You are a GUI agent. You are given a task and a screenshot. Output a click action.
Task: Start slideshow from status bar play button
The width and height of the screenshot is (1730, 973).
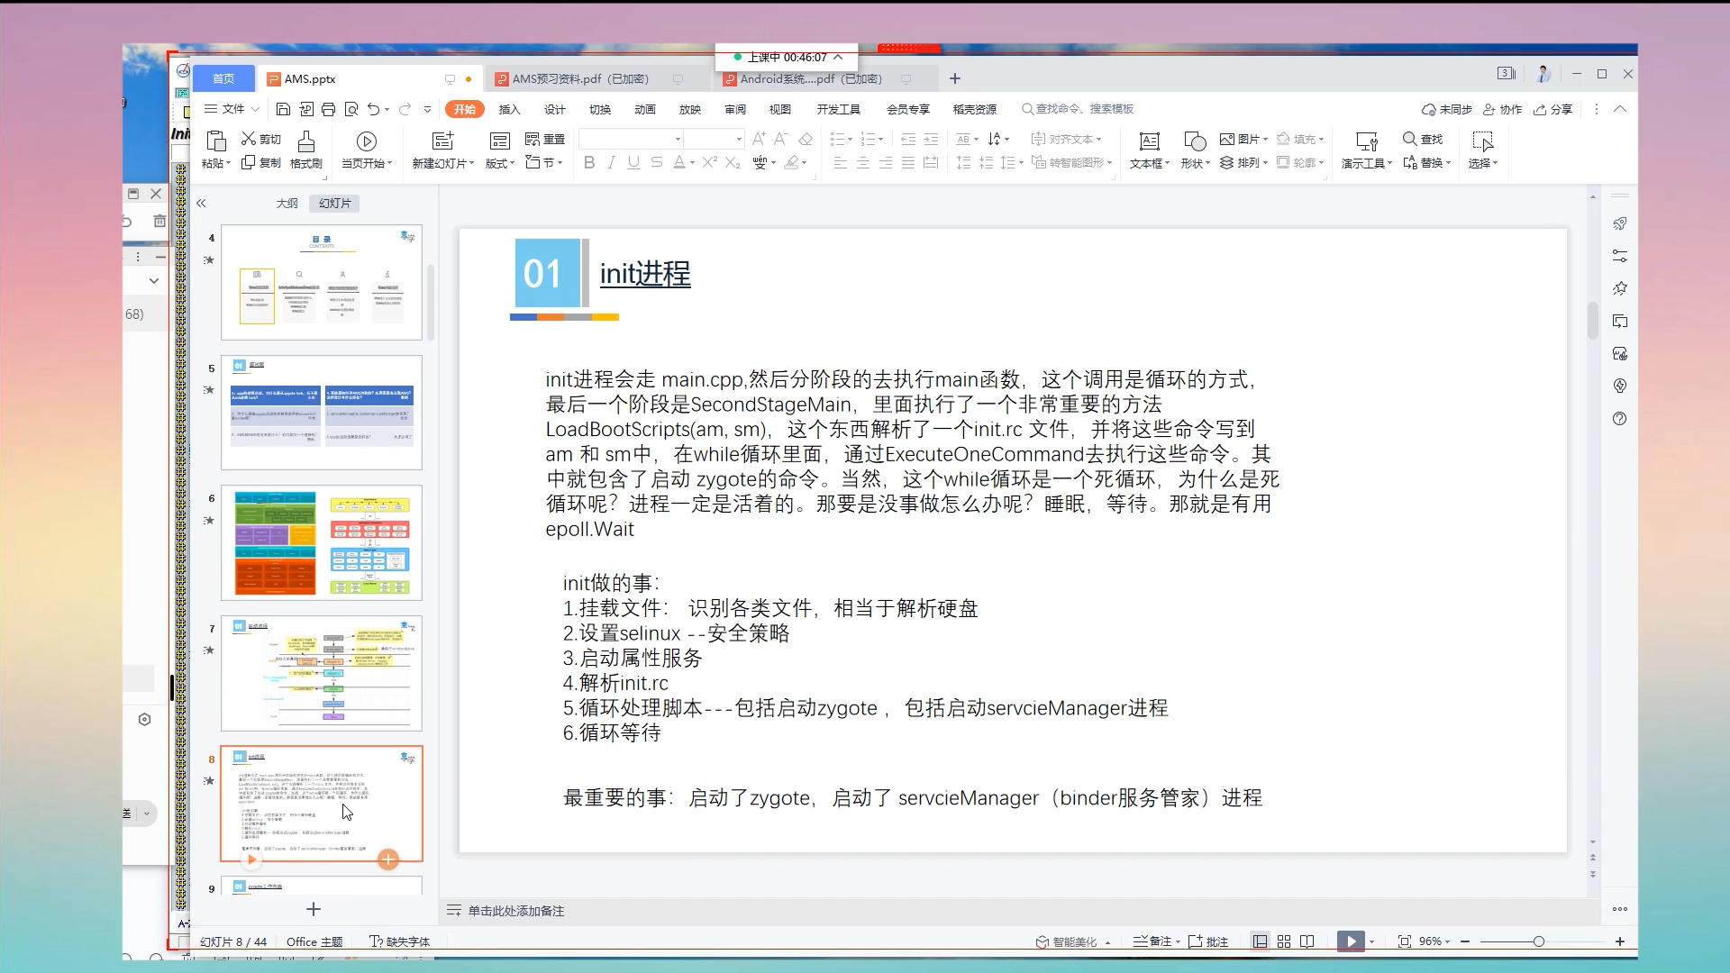tap(1351, 941)
